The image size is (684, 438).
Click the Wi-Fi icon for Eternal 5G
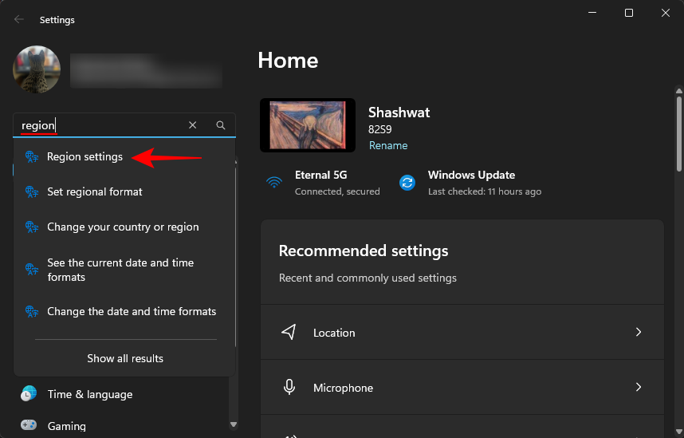(274, 182)
